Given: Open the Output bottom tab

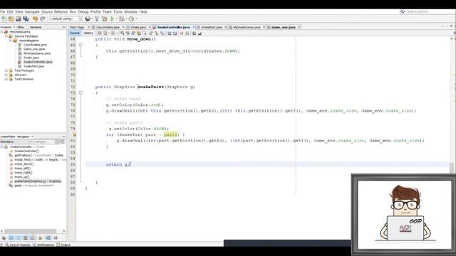Looking at the screenshot, I should (x=63, y=245).
